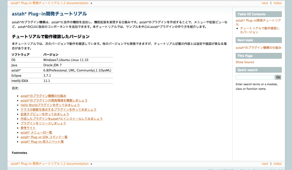Screen dimensions: 292x170
Task: Click the top 'index' navigation link
Action: (277, 3)
